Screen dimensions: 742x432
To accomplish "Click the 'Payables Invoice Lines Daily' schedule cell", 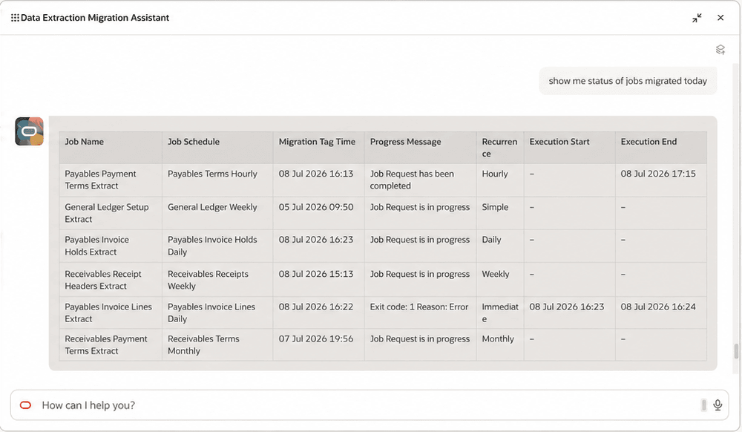I will (217, 312).
